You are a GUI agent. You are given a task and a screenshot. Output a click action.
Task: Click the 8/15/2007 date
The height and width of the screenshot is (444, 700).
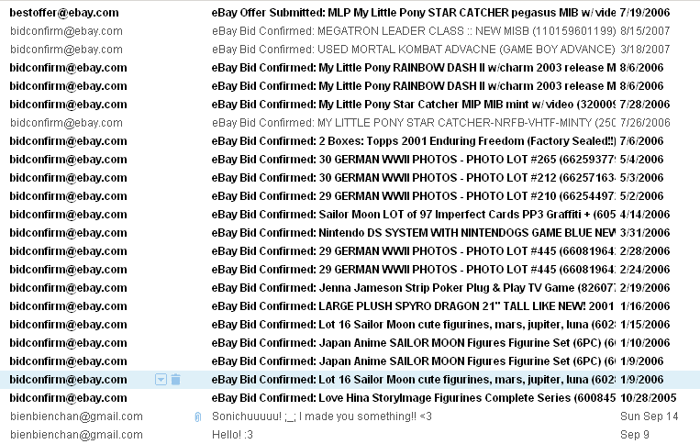click(x=645, y=31)
